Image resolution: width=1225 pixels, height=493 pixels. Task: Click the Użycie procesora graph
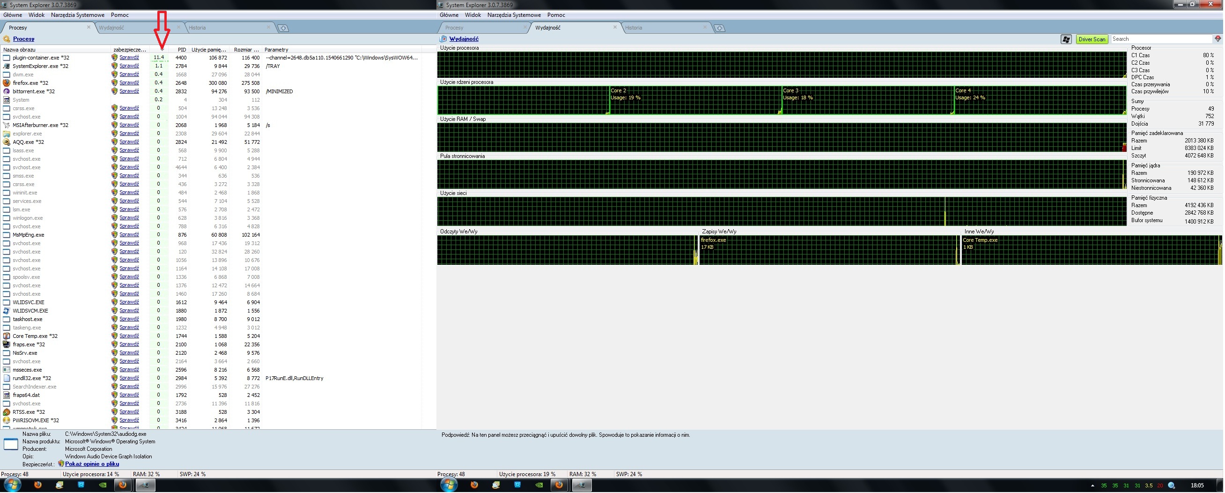click(x=782, y=65)
